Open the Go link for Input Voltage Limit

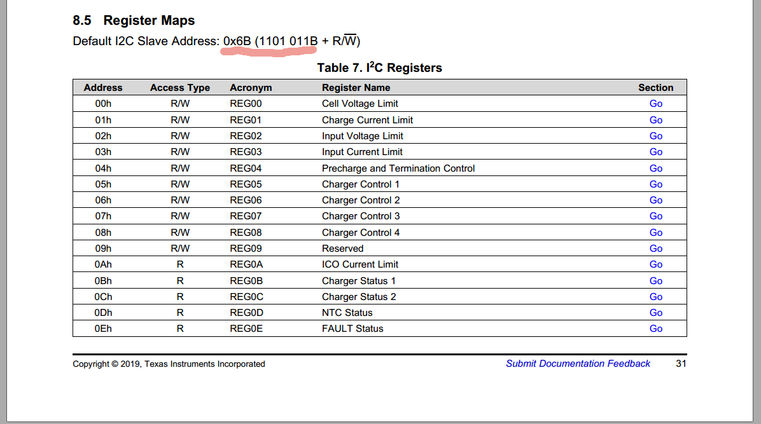click(x=655, y=135)
